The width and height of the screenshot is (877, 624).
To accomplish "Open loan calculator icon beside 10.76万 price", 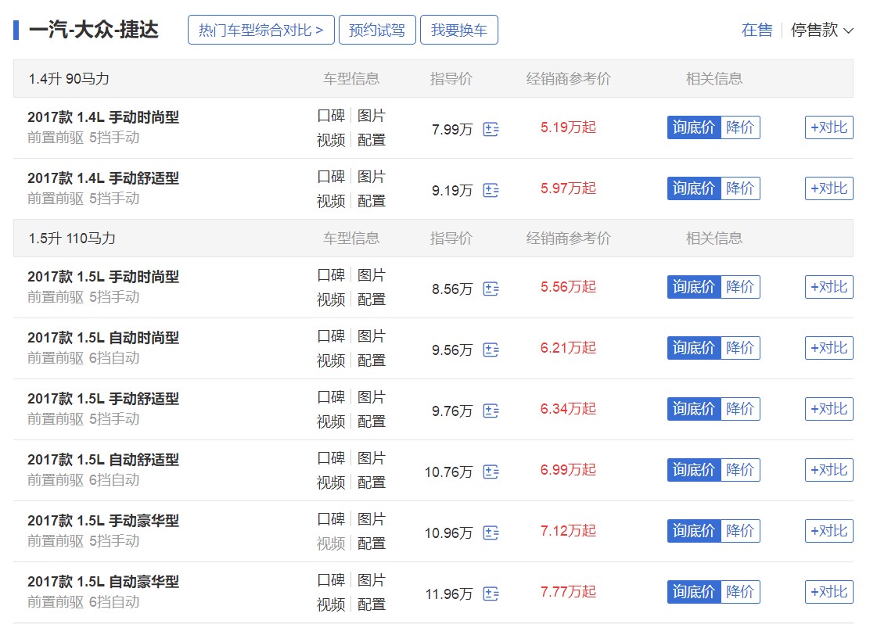I will click(491, 472).
